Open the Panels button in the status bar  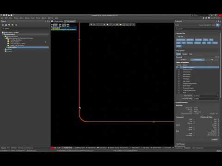pos(219,151)
